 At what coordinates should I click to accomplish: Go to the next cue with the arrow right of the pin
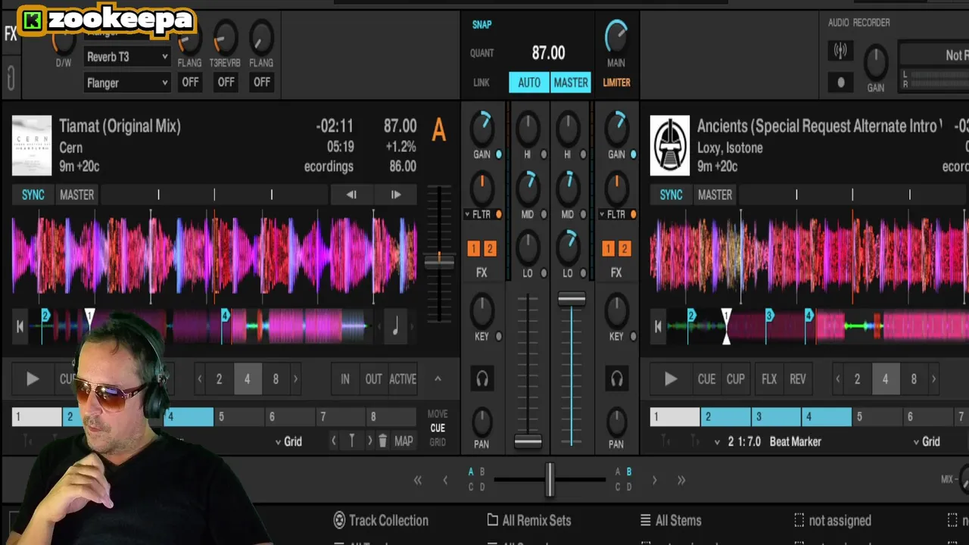(369, 441)
